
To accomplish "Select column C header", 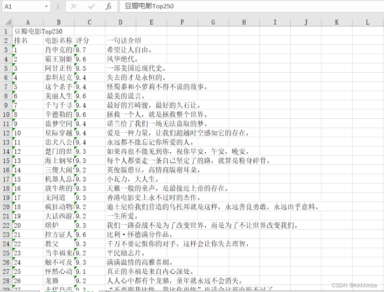I will [90, 22].
